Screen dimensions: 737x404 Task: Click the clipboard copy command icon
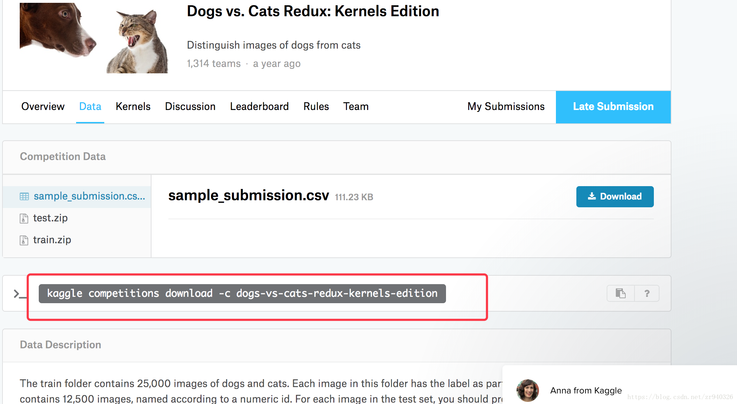click(620, 293)
